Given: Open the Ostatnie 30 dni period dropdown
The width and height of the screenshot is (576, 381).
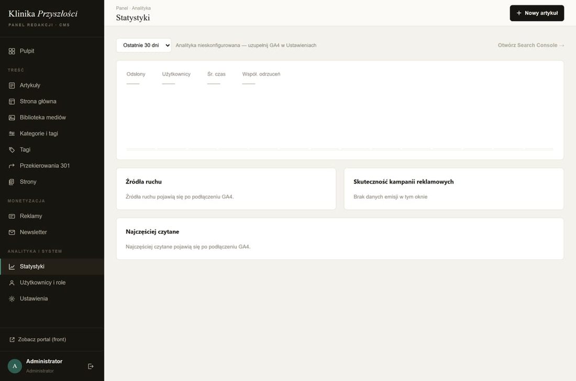Looking at the screenshot, I should 143,46.
